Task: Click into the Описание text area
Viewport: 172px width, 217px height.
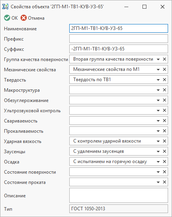Action: click(x=118, y=195)
